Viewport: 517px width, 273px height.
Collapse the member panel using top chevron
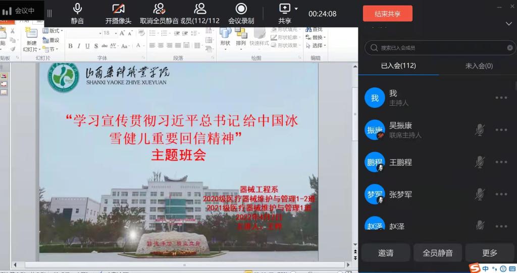[x=508, y=24]
